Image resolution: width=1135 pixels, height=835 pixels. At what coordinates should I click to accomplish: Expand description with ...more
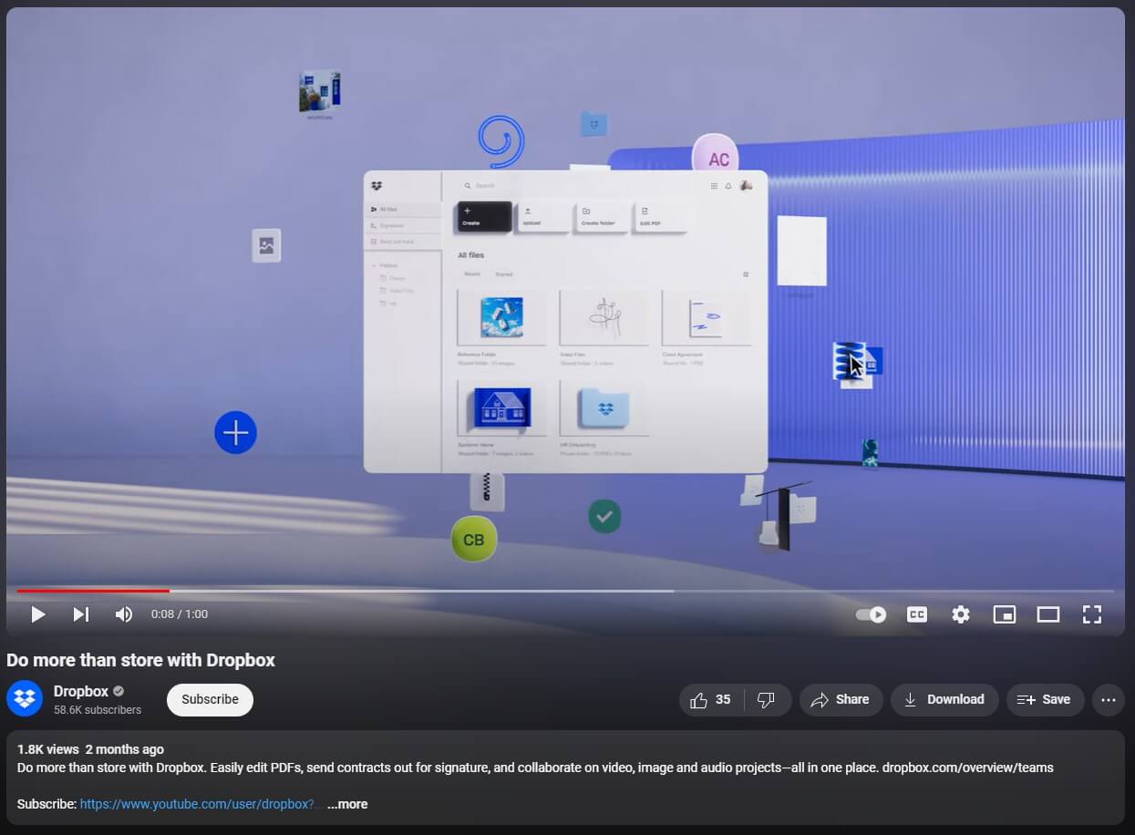tap(347, 804)
